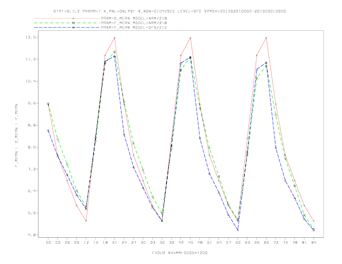Click x-axis tick label 30

click(x=143, y=242)
